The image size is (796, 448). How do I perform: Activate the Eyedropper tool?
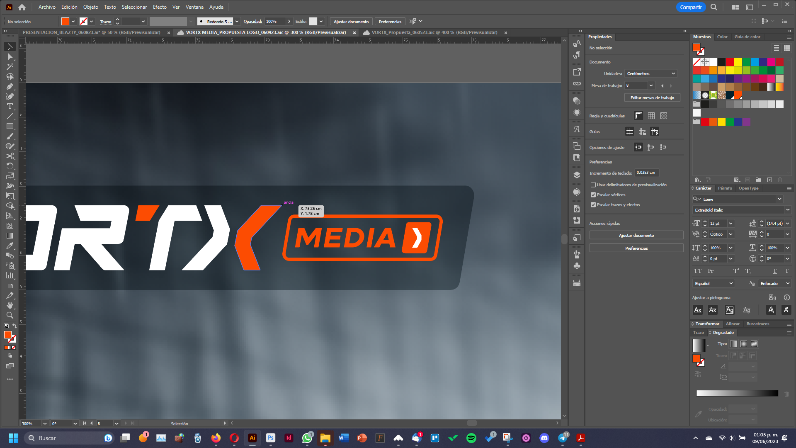pos(10,246)
